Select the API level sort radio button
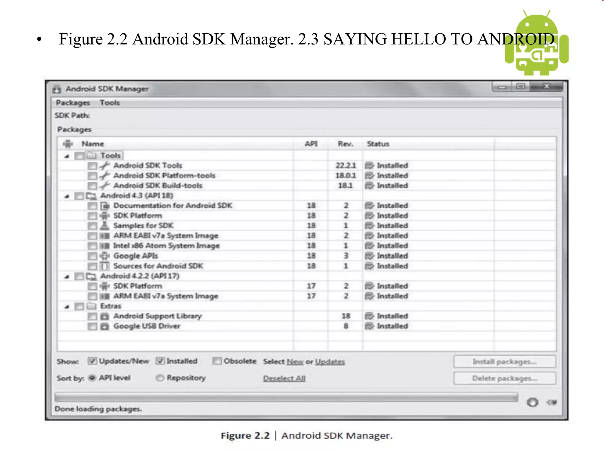Viewport: 604px width, 453px height. point(92,378)
